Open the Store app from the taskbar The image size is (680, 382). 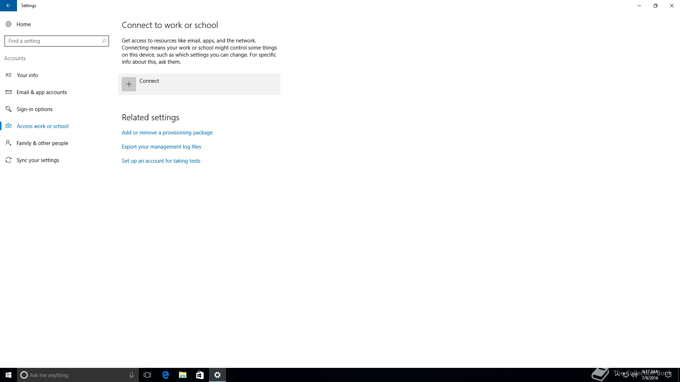coord(200,375)
